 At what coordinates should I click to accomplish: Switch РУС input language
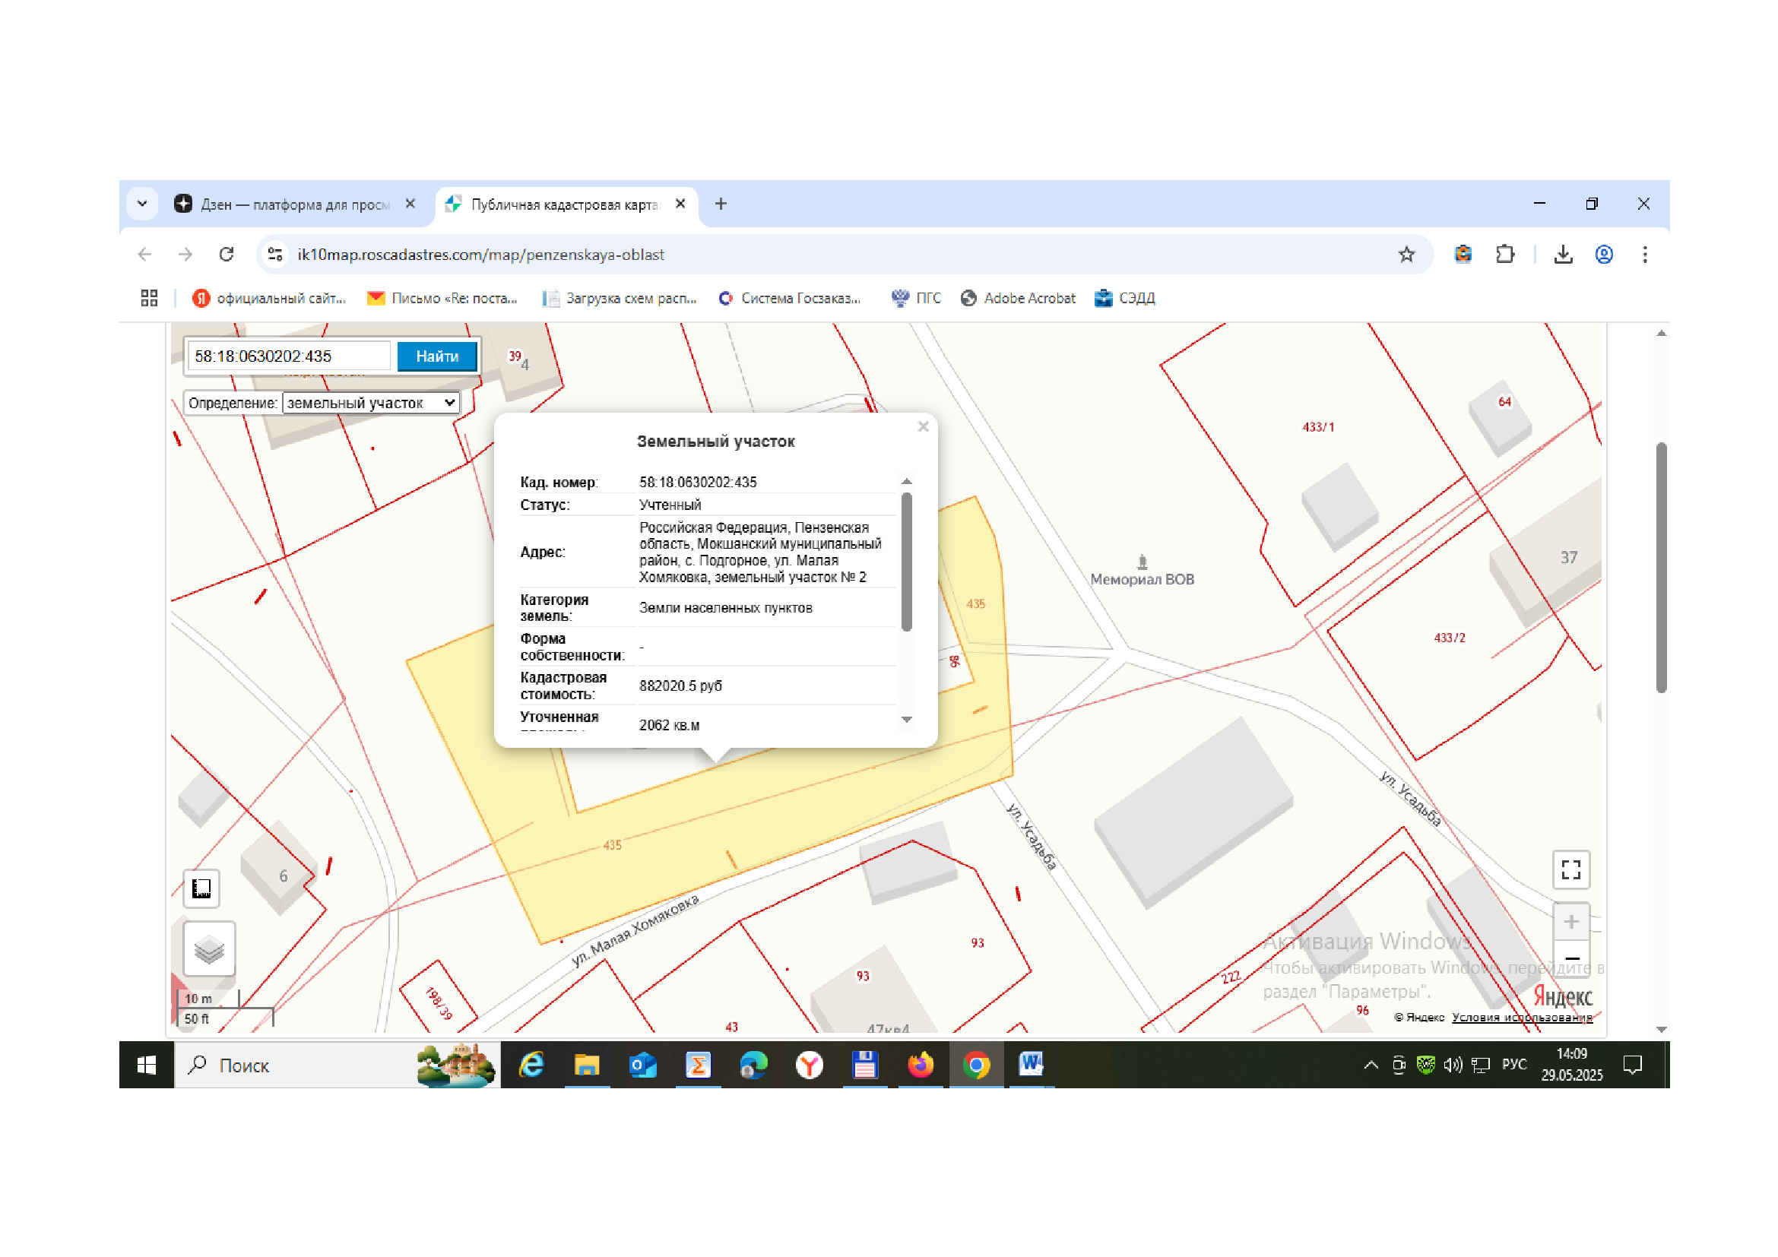pyautogui.click(x=1514, y=1065)
